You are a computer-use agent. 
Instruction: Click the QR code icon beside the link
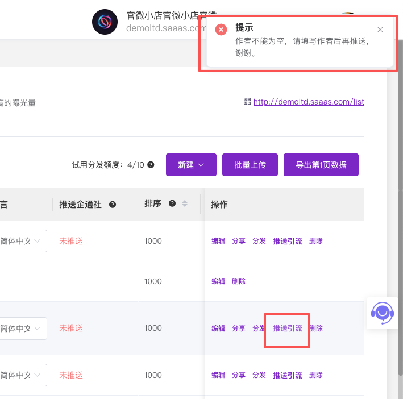(247, 101)
